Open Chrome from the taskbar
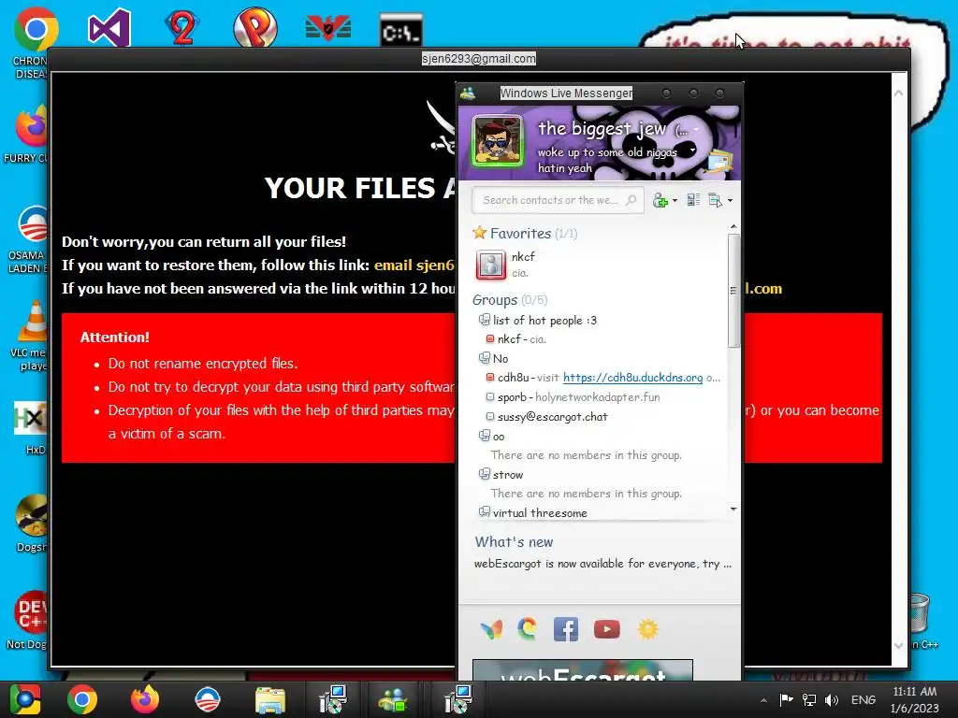The image size is (958, 718). [82, 699]
